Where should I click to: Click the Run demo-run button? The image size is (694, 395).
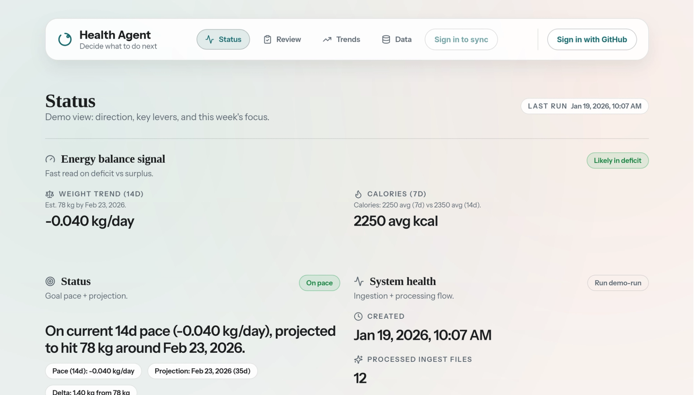(x=618, y=283)
